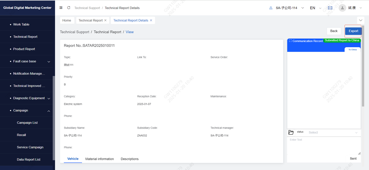Collapse the Campaign sidebar section

point(49,111)
